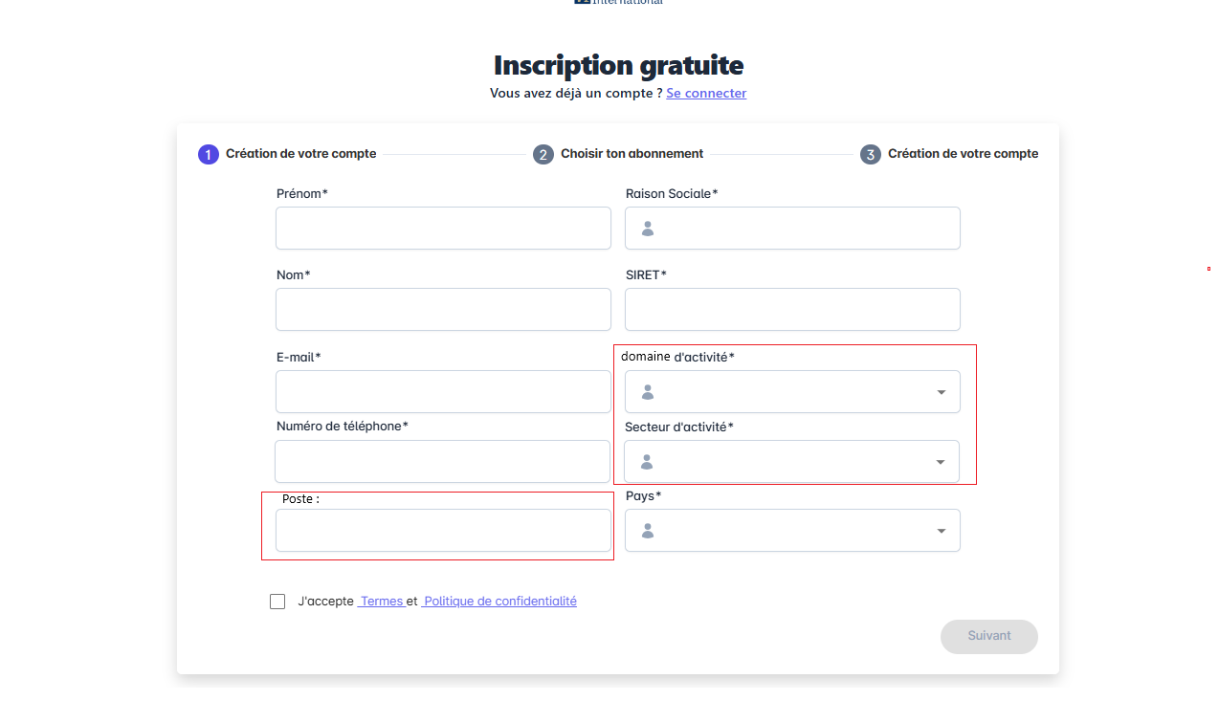Select the 'Choisir ton abonnement' step
The height and width of the screenshot is (723, 1219).
(x=632, y=154)
